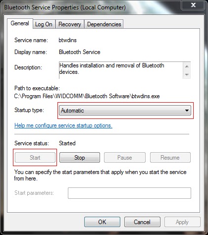Click the Start service button
208x235 pixels.
[x=35, y=158]
